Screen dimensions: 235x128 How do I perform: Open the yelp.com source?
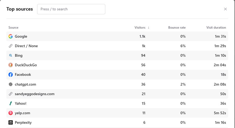22,113
